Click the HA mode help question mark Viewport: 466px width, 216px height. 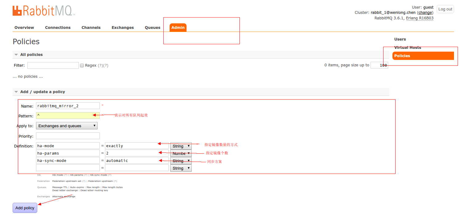point(66,175)
